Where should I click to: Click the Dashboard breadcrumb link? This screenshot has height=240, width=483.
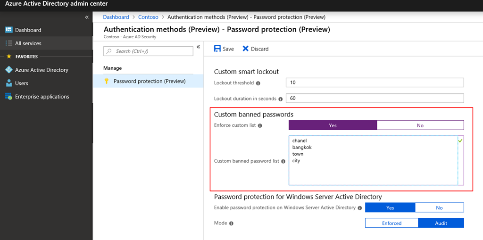tap(116, 17)
